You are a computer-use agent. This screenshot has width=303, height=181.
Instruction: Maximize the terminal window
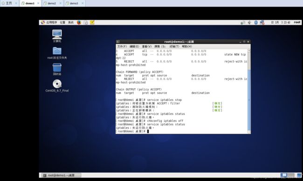[x=244, y=42]
